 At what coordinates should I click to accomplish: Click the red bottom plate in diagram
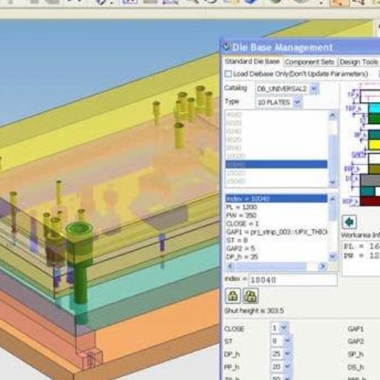370,201
